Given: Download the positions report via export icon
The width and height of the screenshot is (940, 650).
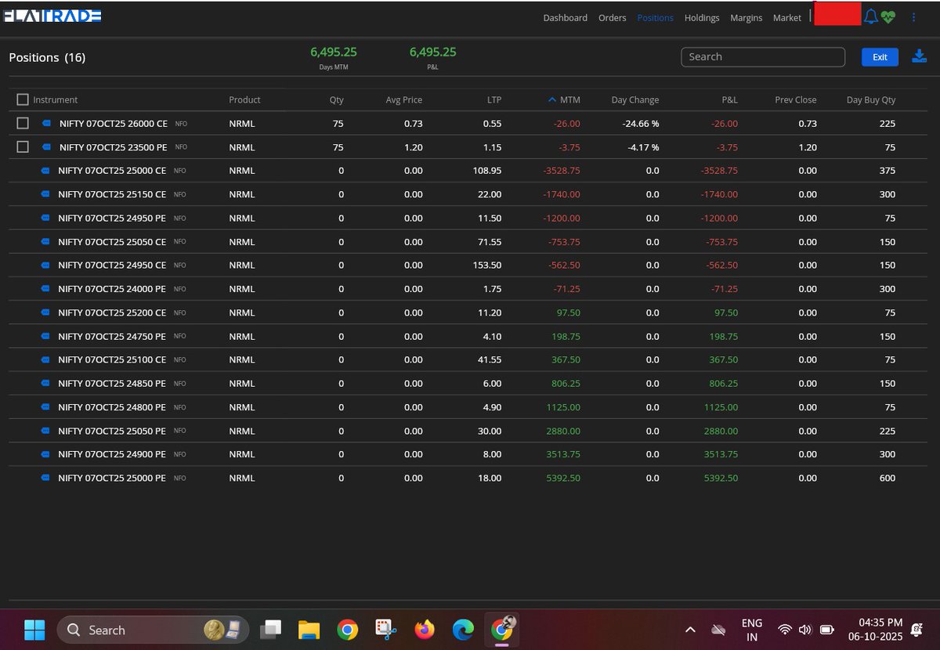Looking at the screenshot, I should click(x=919, y=56).
